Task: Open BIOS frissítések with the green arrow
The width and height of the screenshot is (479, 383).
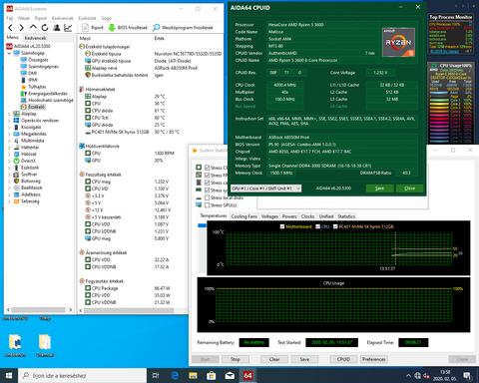Action: coord(128,28)
